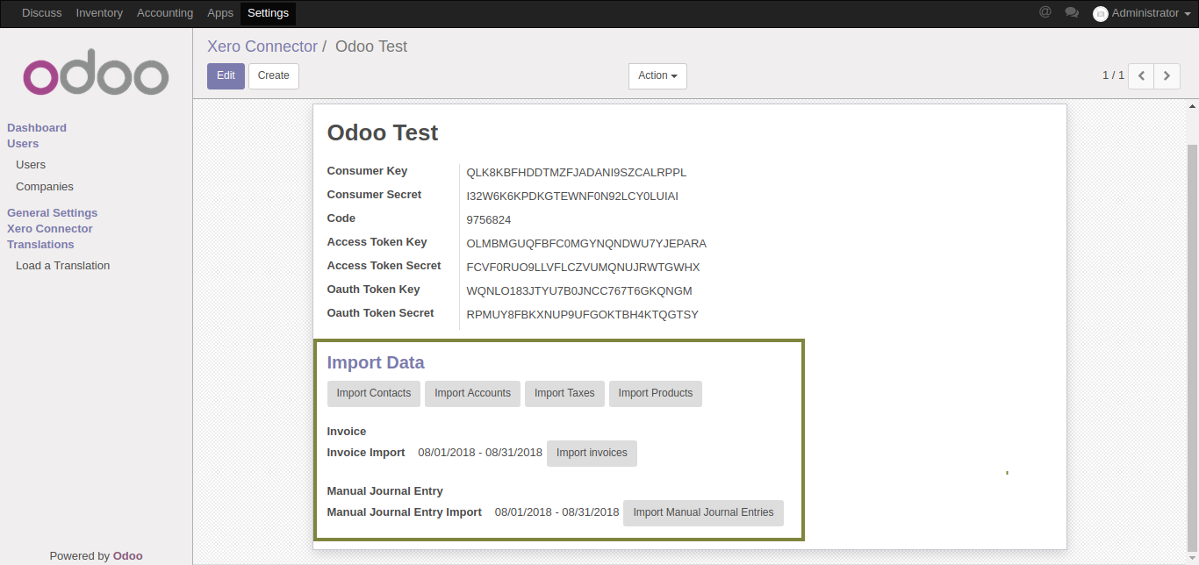Open Dashboard in the sidebar
The width and height of the screenshot is (1199, 565).
[x=37, y=128]
